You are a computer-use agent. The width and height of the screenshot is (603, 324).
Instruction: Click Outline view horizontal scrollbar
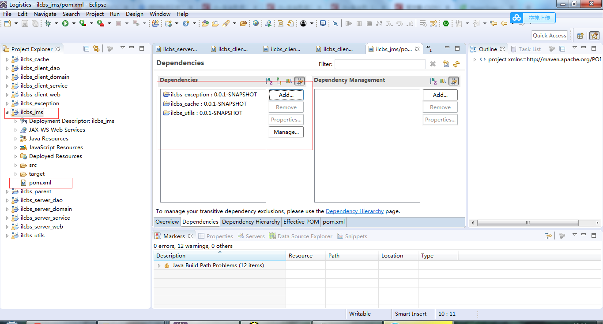click(x=528, y=223)
